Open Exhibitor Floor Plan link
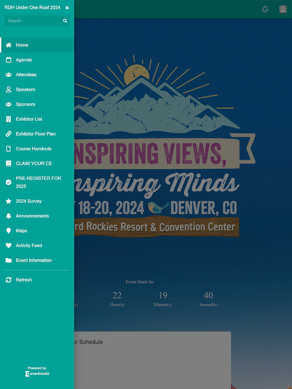The image size is (292, 389). tap(37, 134)
